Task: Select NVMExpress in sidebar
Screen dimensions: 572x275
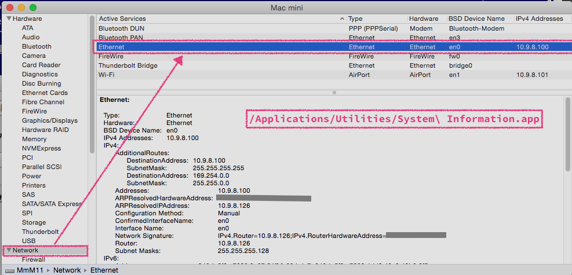Action: [41, 148]
